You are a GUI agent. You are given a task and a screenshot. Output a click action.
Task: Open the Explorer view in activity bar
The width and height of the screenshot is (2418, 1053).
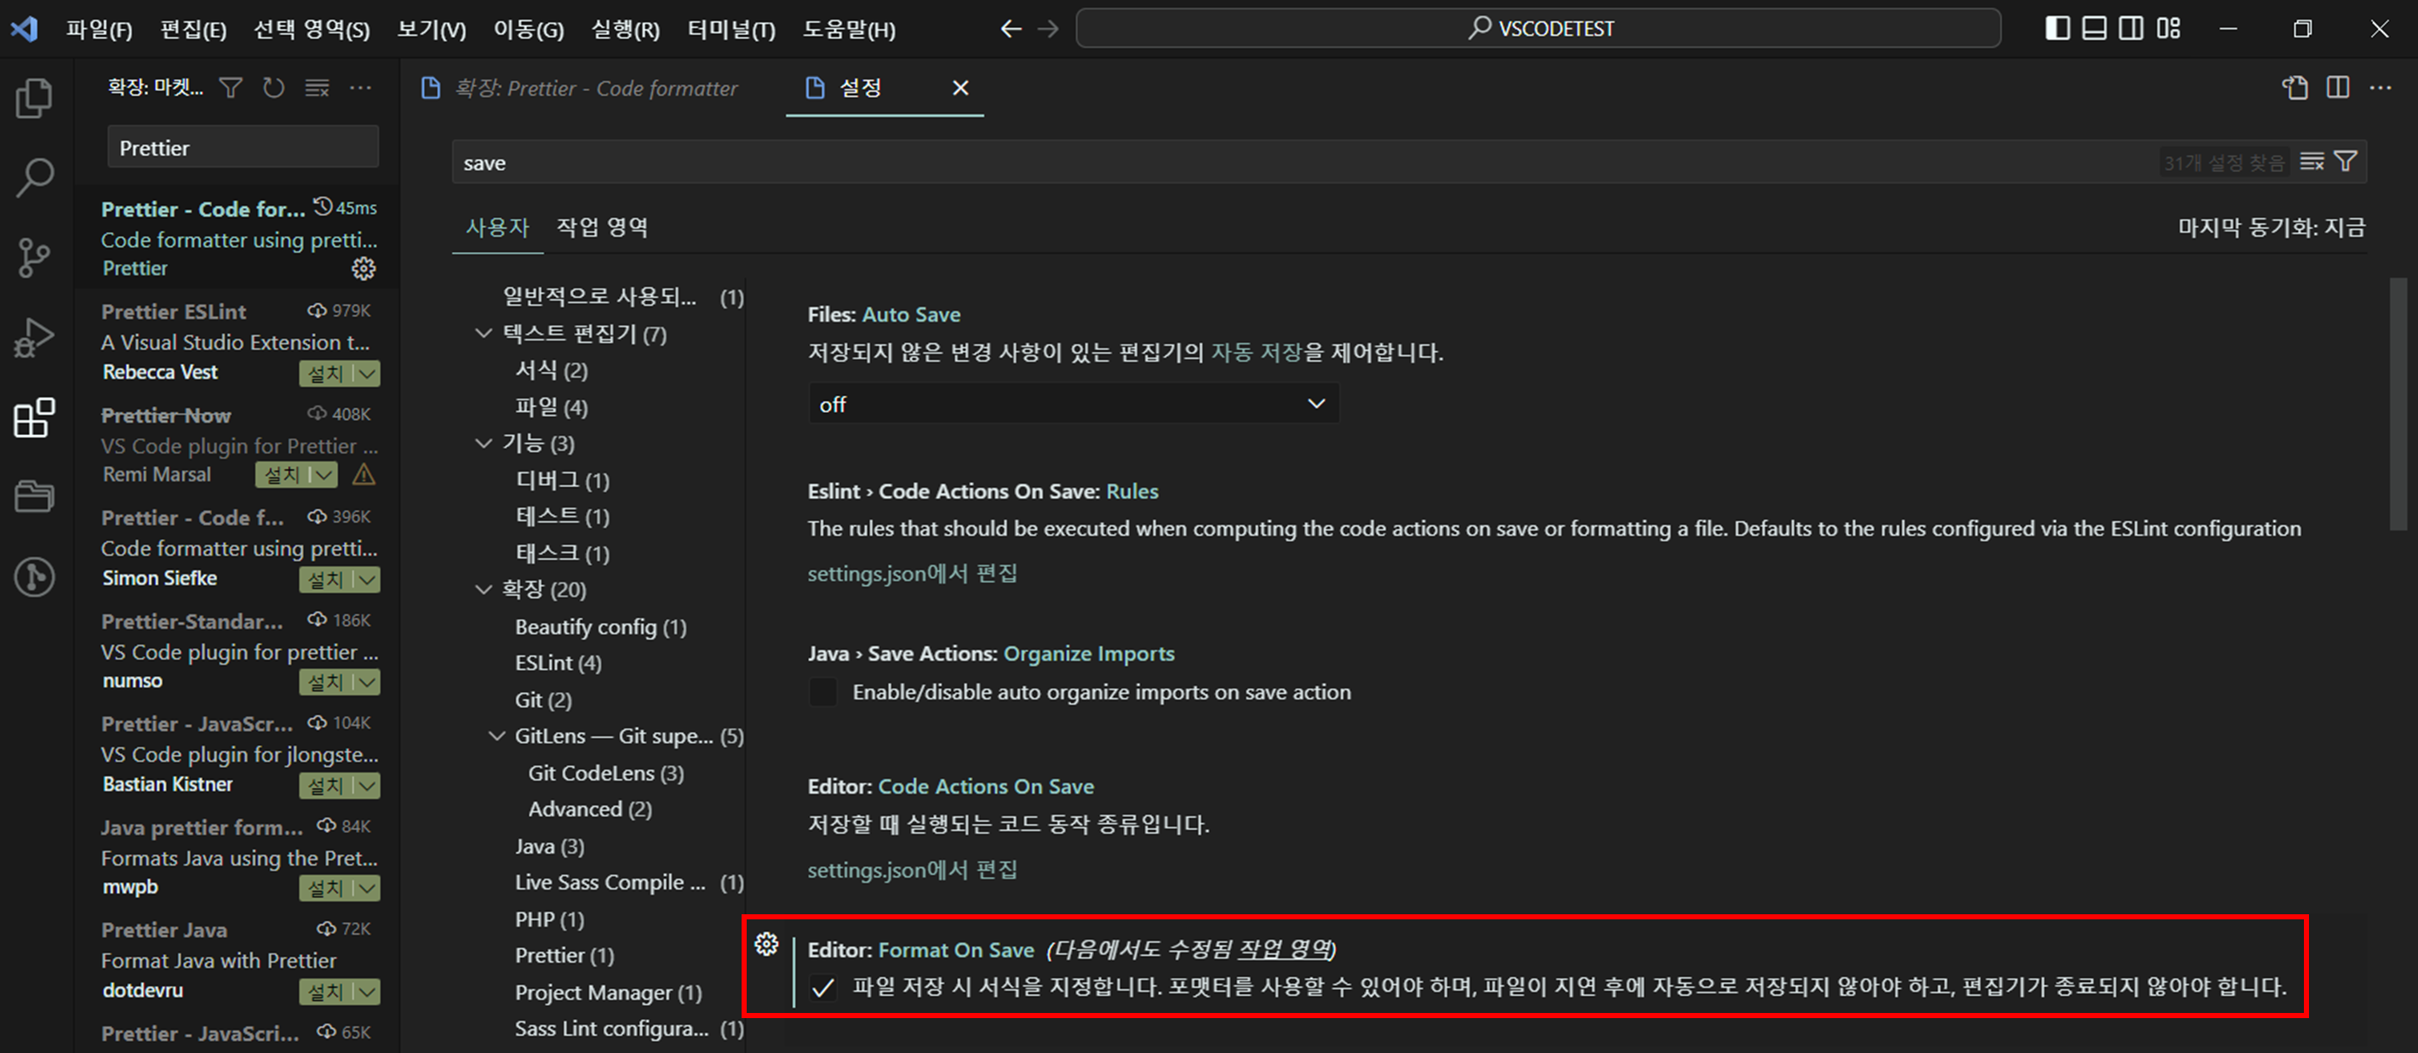click(35, 98)
